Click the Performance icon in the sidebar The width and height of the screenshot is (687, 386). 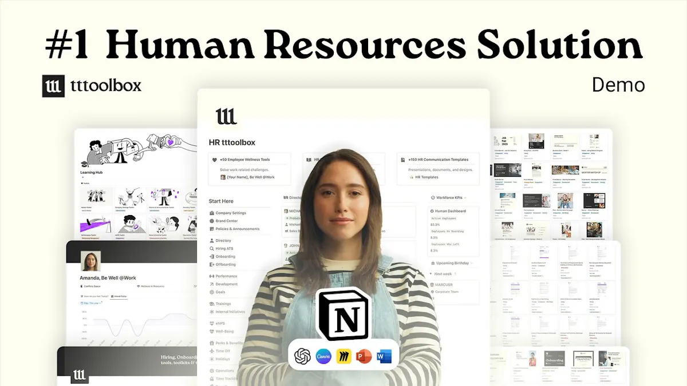211,276
